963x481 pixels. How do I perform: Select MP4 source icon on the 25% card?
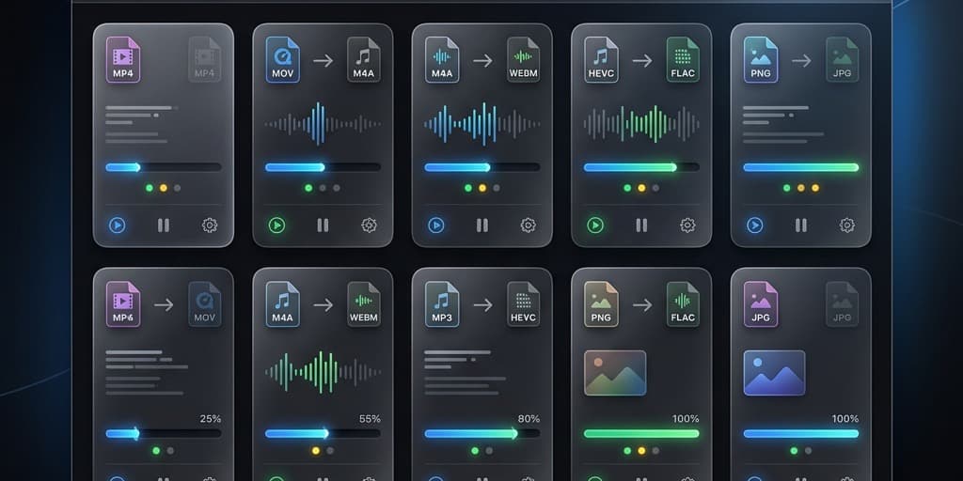[x=123, y=303]
